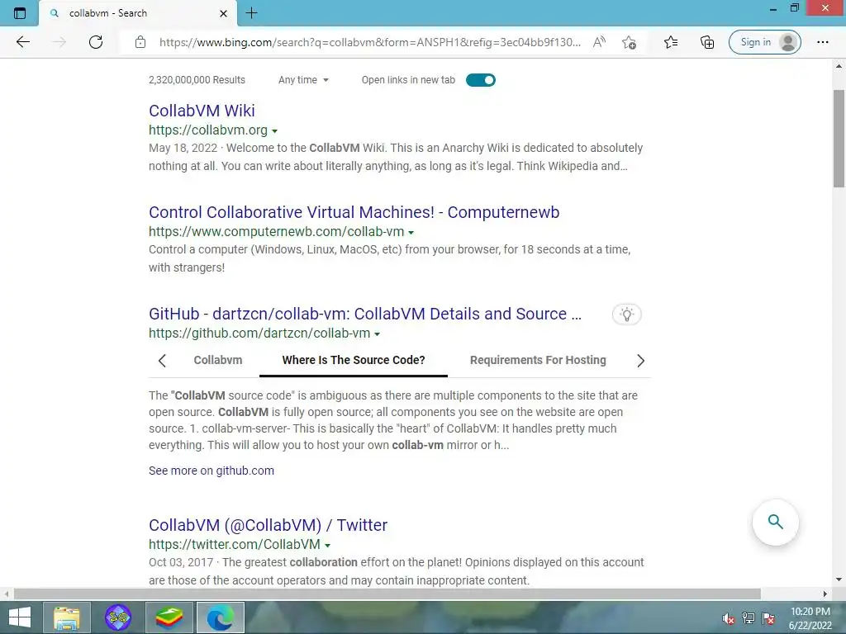Click the lightbulb insights icon
This screenshot has height=634, width=846.
[x=626, y=315]
